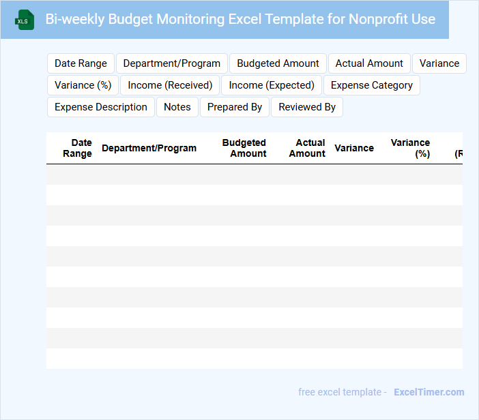
Task: Click the Income (Received) tag
Action: [170, 85]
